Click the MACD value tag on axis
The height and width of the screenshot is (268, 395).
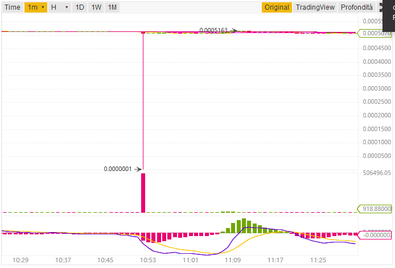[x=376, y=234]
